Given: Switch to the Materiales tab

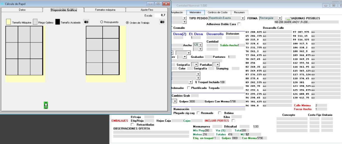Looking at the screenshot, I should [x=195, y=12].
